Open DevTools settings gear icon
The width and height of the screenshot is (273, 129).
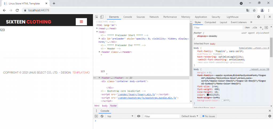click(259, 17)
